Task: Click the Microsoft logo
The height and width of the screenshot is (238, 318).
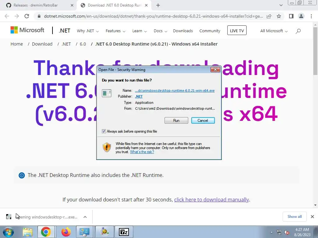Action: pyautogui.click(x=27, y=30)
